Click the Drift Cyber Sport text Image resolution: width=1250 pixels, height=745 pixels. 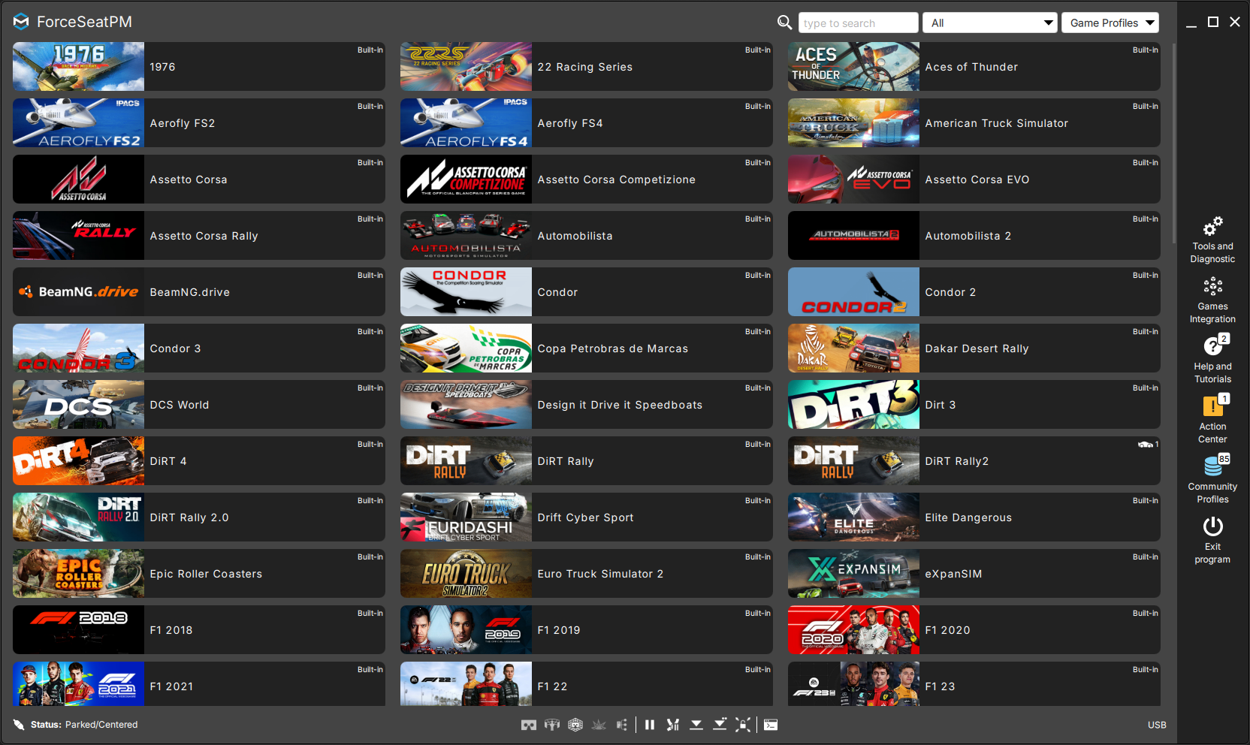[585, 517]
